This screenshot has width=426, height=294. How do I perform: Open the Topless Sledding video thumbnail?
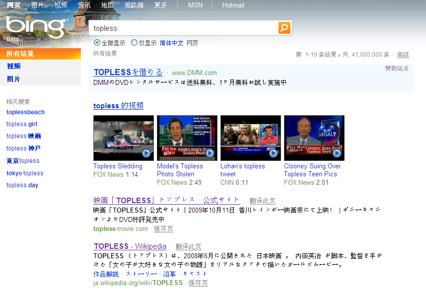[124, 138]
